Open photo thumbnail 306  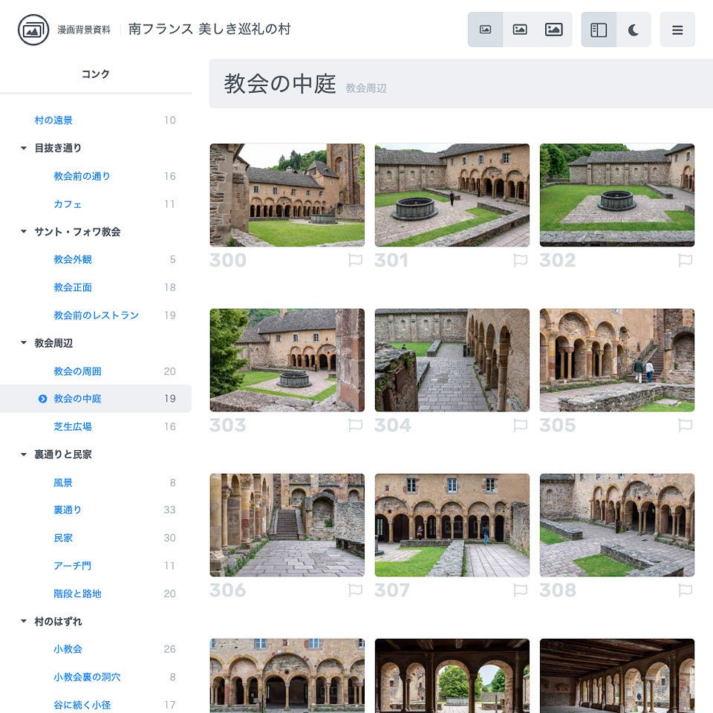pos(287,525)
